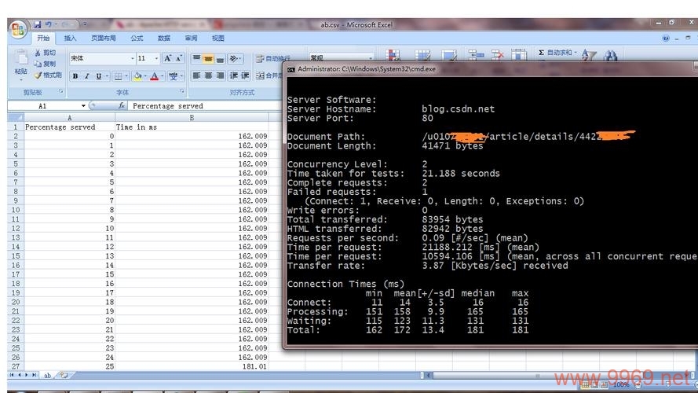This screenshot has width=698, height=393.
Task: Click the red font color A swatch
Action: (x=154, y=76)
